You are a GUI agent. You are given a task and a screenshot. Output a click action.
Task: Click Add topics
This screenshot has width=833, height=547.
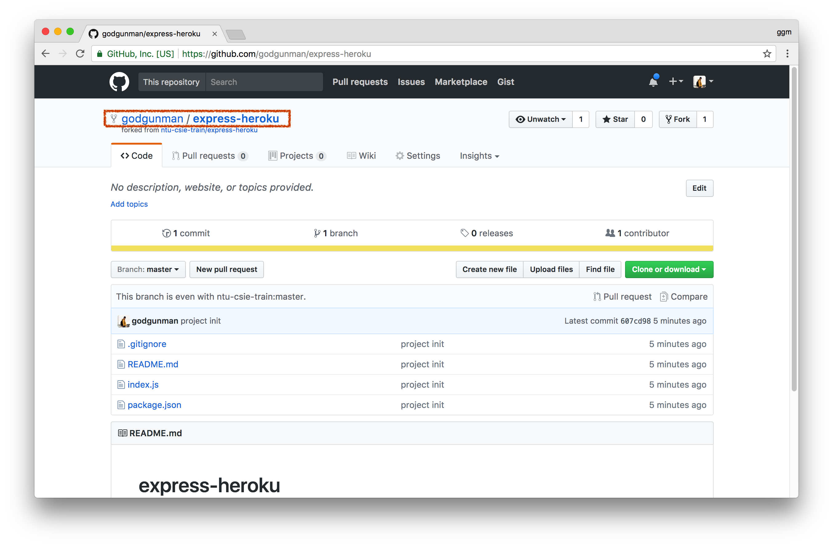pyautogui.click(x=129, y=204)
